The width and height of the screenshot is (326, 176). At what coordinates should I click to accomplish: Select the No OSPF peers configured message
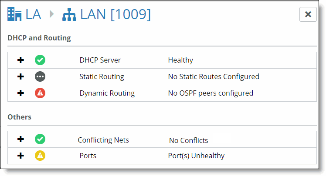[211, 93]
